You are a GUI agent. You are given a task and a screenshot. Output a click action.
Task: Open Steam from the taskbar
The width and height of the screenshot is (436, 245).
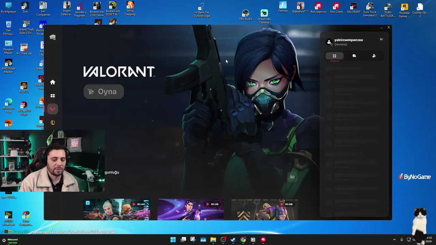click(233, 240)
